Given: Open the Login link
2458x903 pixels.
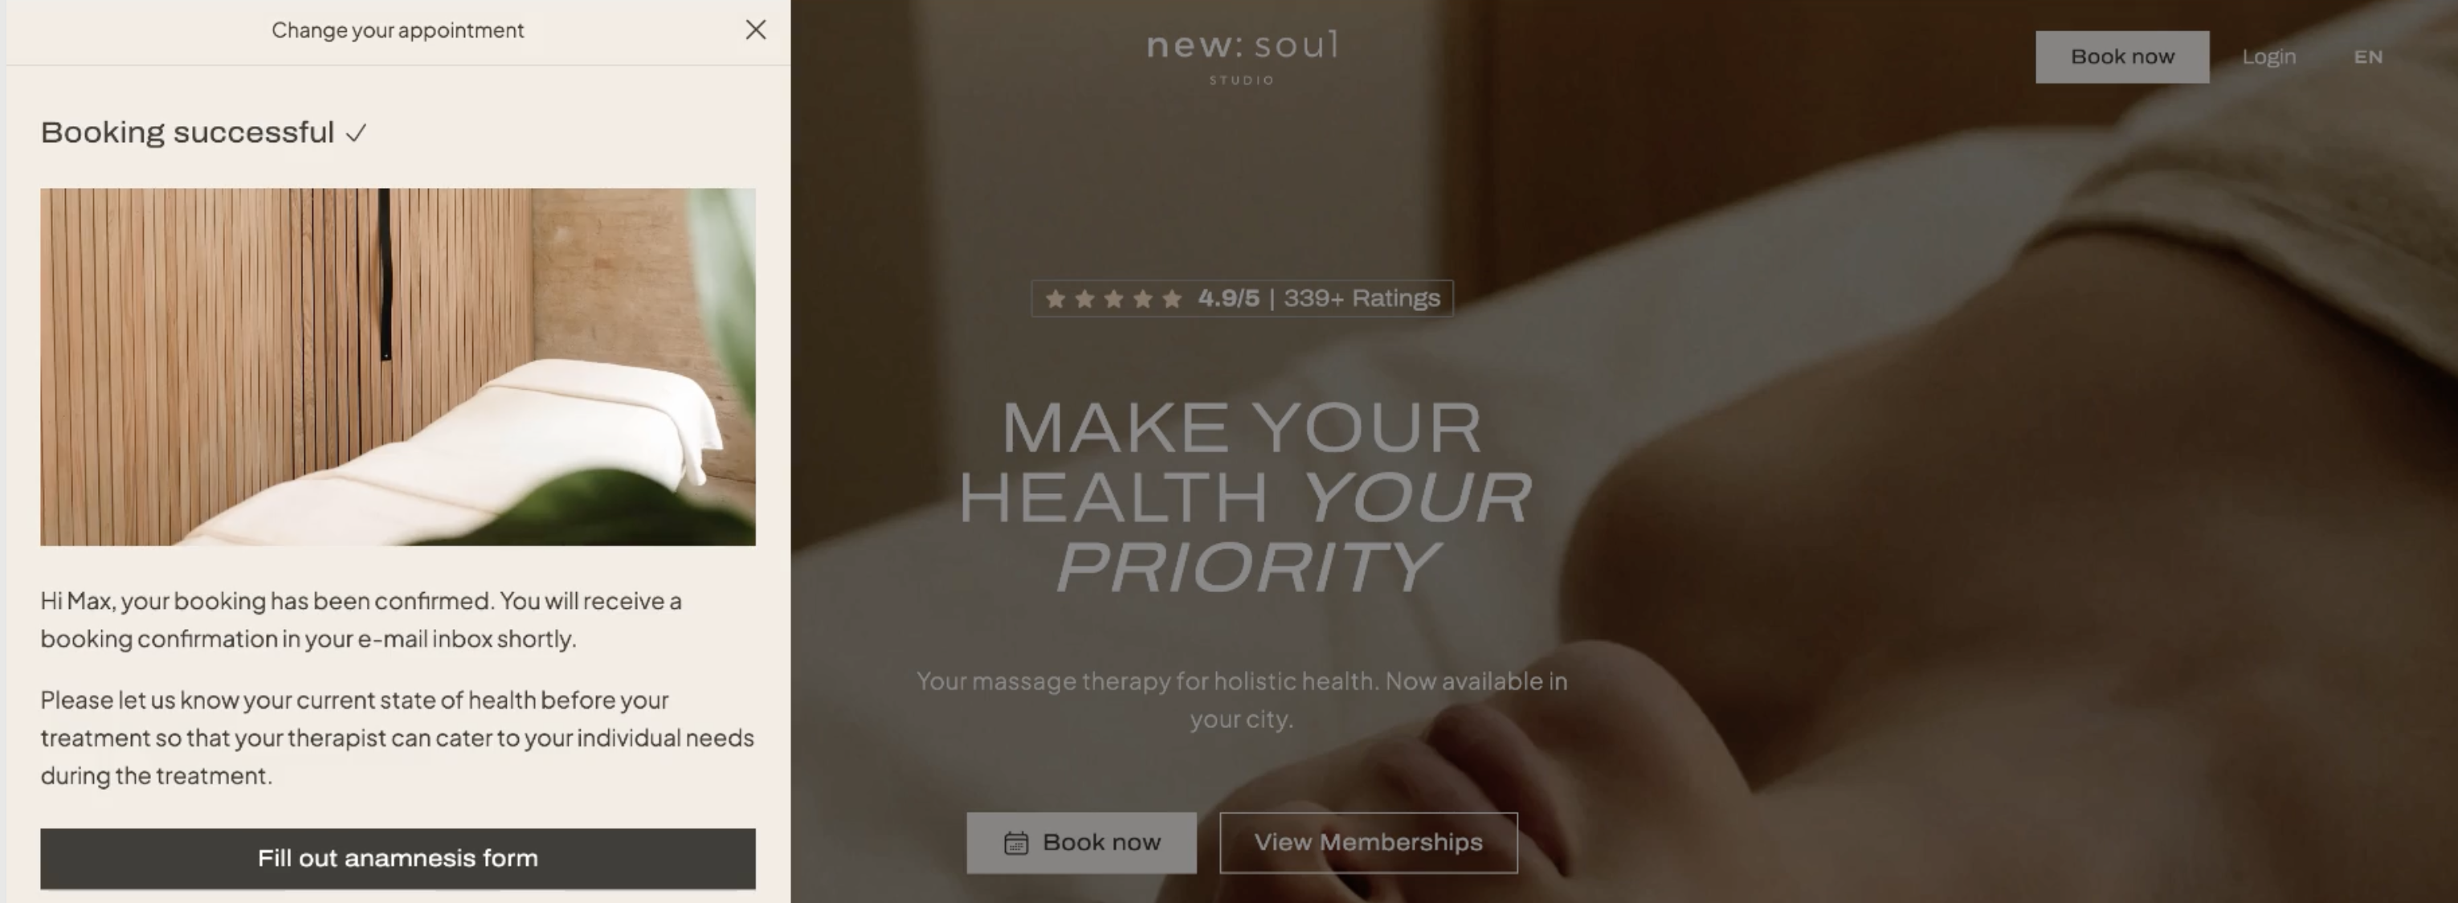Looking at the screenshot, I should coord(2269,57).
